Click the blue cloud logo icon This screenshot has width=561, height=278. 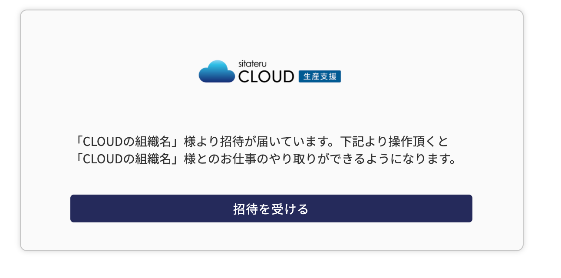(x=217, y=72)
